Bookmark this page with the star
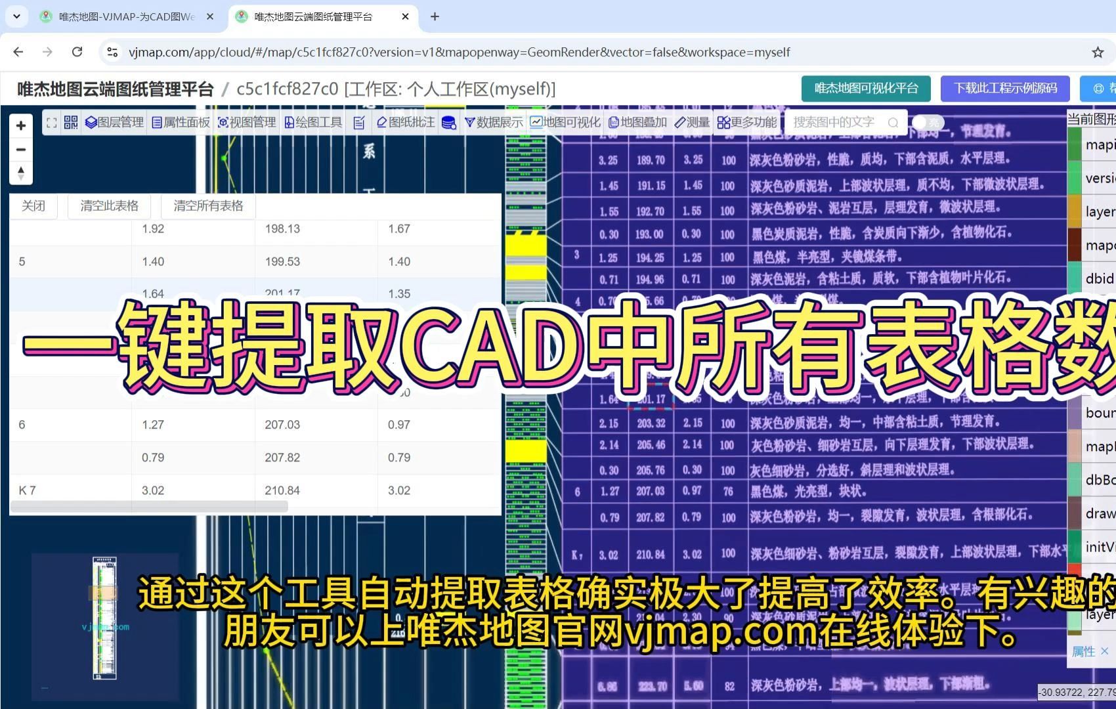Image resolution: width=1116 pixels, height=709 pixels. click(1098, 52)
